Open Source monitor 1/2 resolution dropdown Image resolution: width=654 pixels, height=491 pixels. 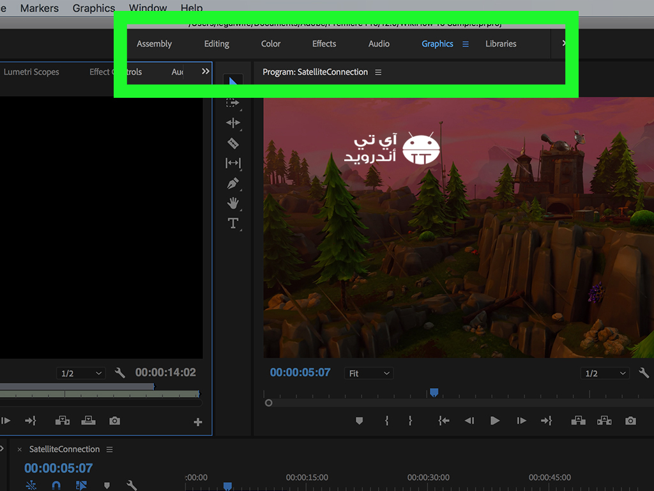pos(81,373)
